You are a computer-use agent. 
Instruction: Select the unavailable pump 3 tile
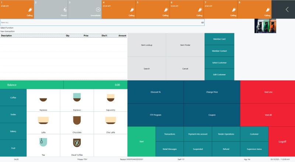point(84,9)
